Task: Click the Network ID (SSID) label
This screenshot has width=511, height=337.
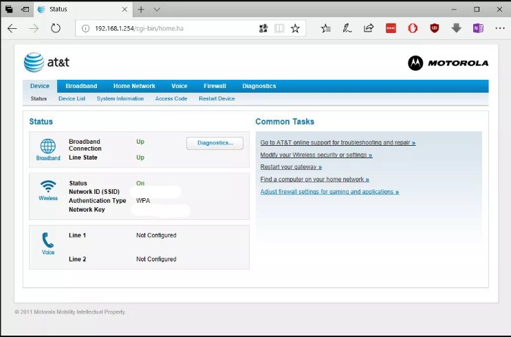Action: pyautogui.click(x=94, y=192)
